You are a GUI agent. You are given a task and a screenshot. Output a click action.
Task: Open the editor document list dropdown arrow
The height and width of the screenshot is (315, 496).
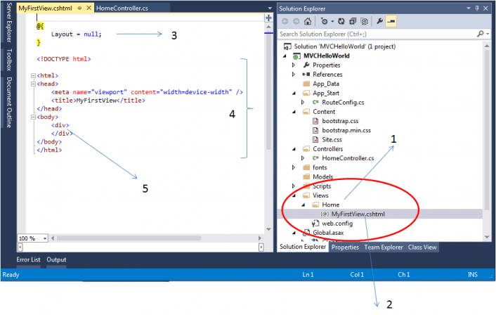coord(270,8)
